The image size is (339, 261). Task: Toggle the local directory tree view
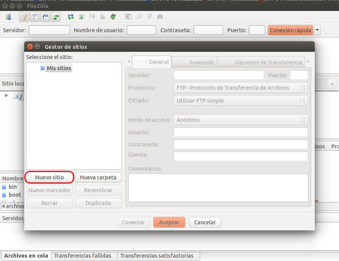tap(34, 17)
